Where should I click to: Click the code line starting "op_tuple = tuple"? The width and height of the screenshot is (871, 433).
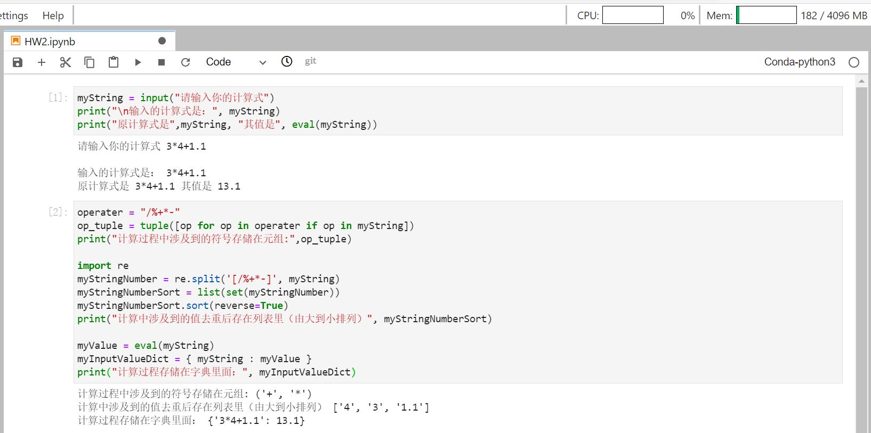[246, 226]
